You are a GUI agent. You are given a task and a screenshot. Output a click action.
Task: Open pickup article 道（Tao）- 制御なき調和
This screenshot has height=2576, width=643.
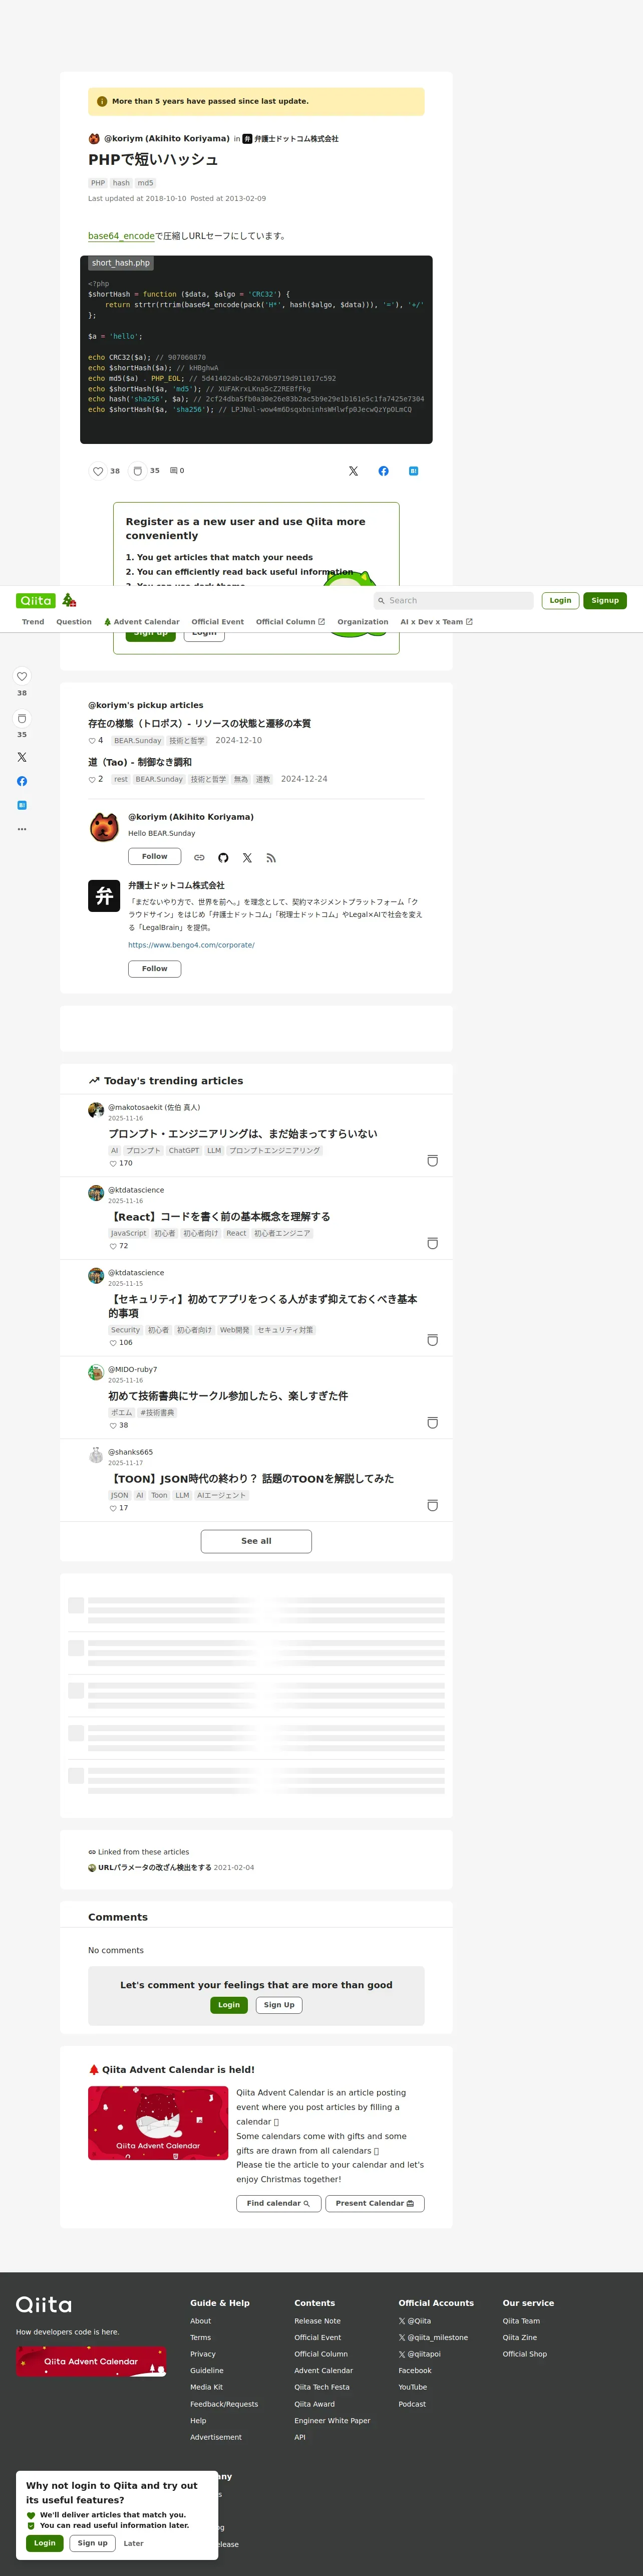[x=140, y=762]
